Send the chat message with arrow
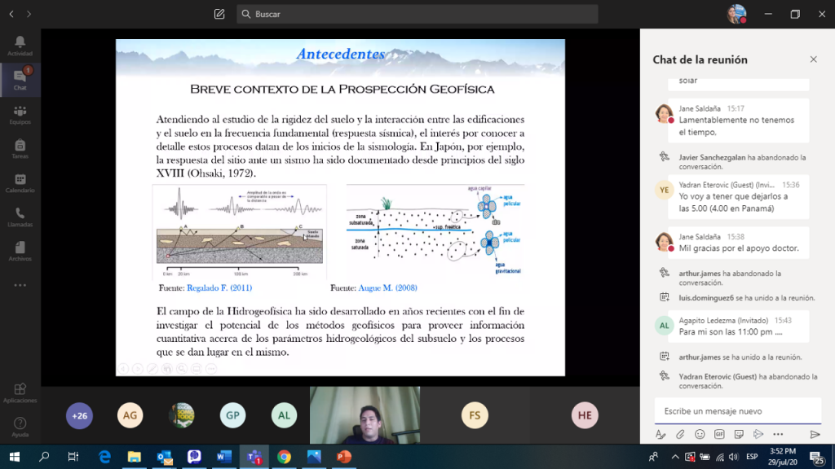This screenshot has width=835, height=469. point(815,435)
